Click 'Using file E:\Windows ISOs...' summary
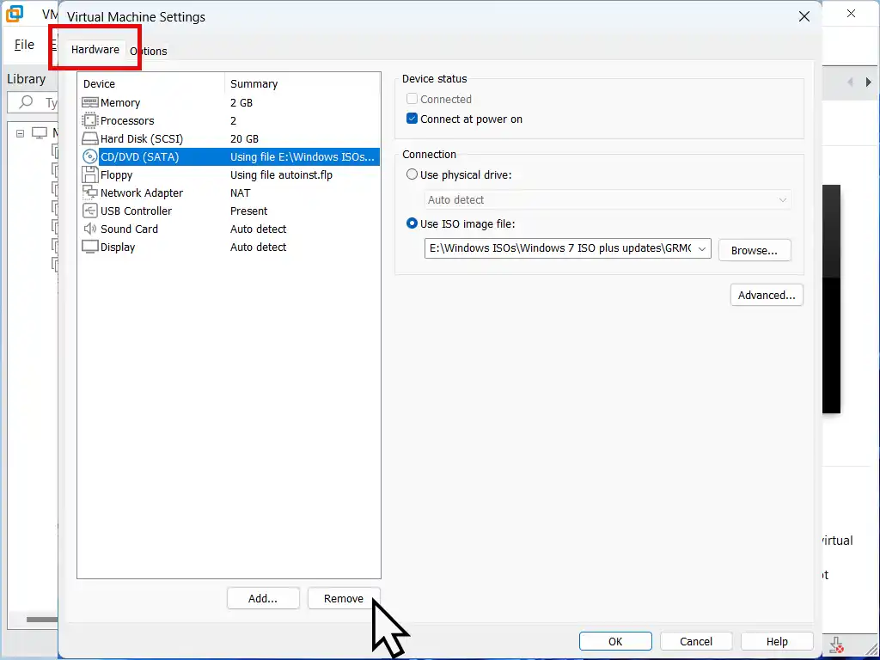The image size is (880, 660). pos(302,156)
